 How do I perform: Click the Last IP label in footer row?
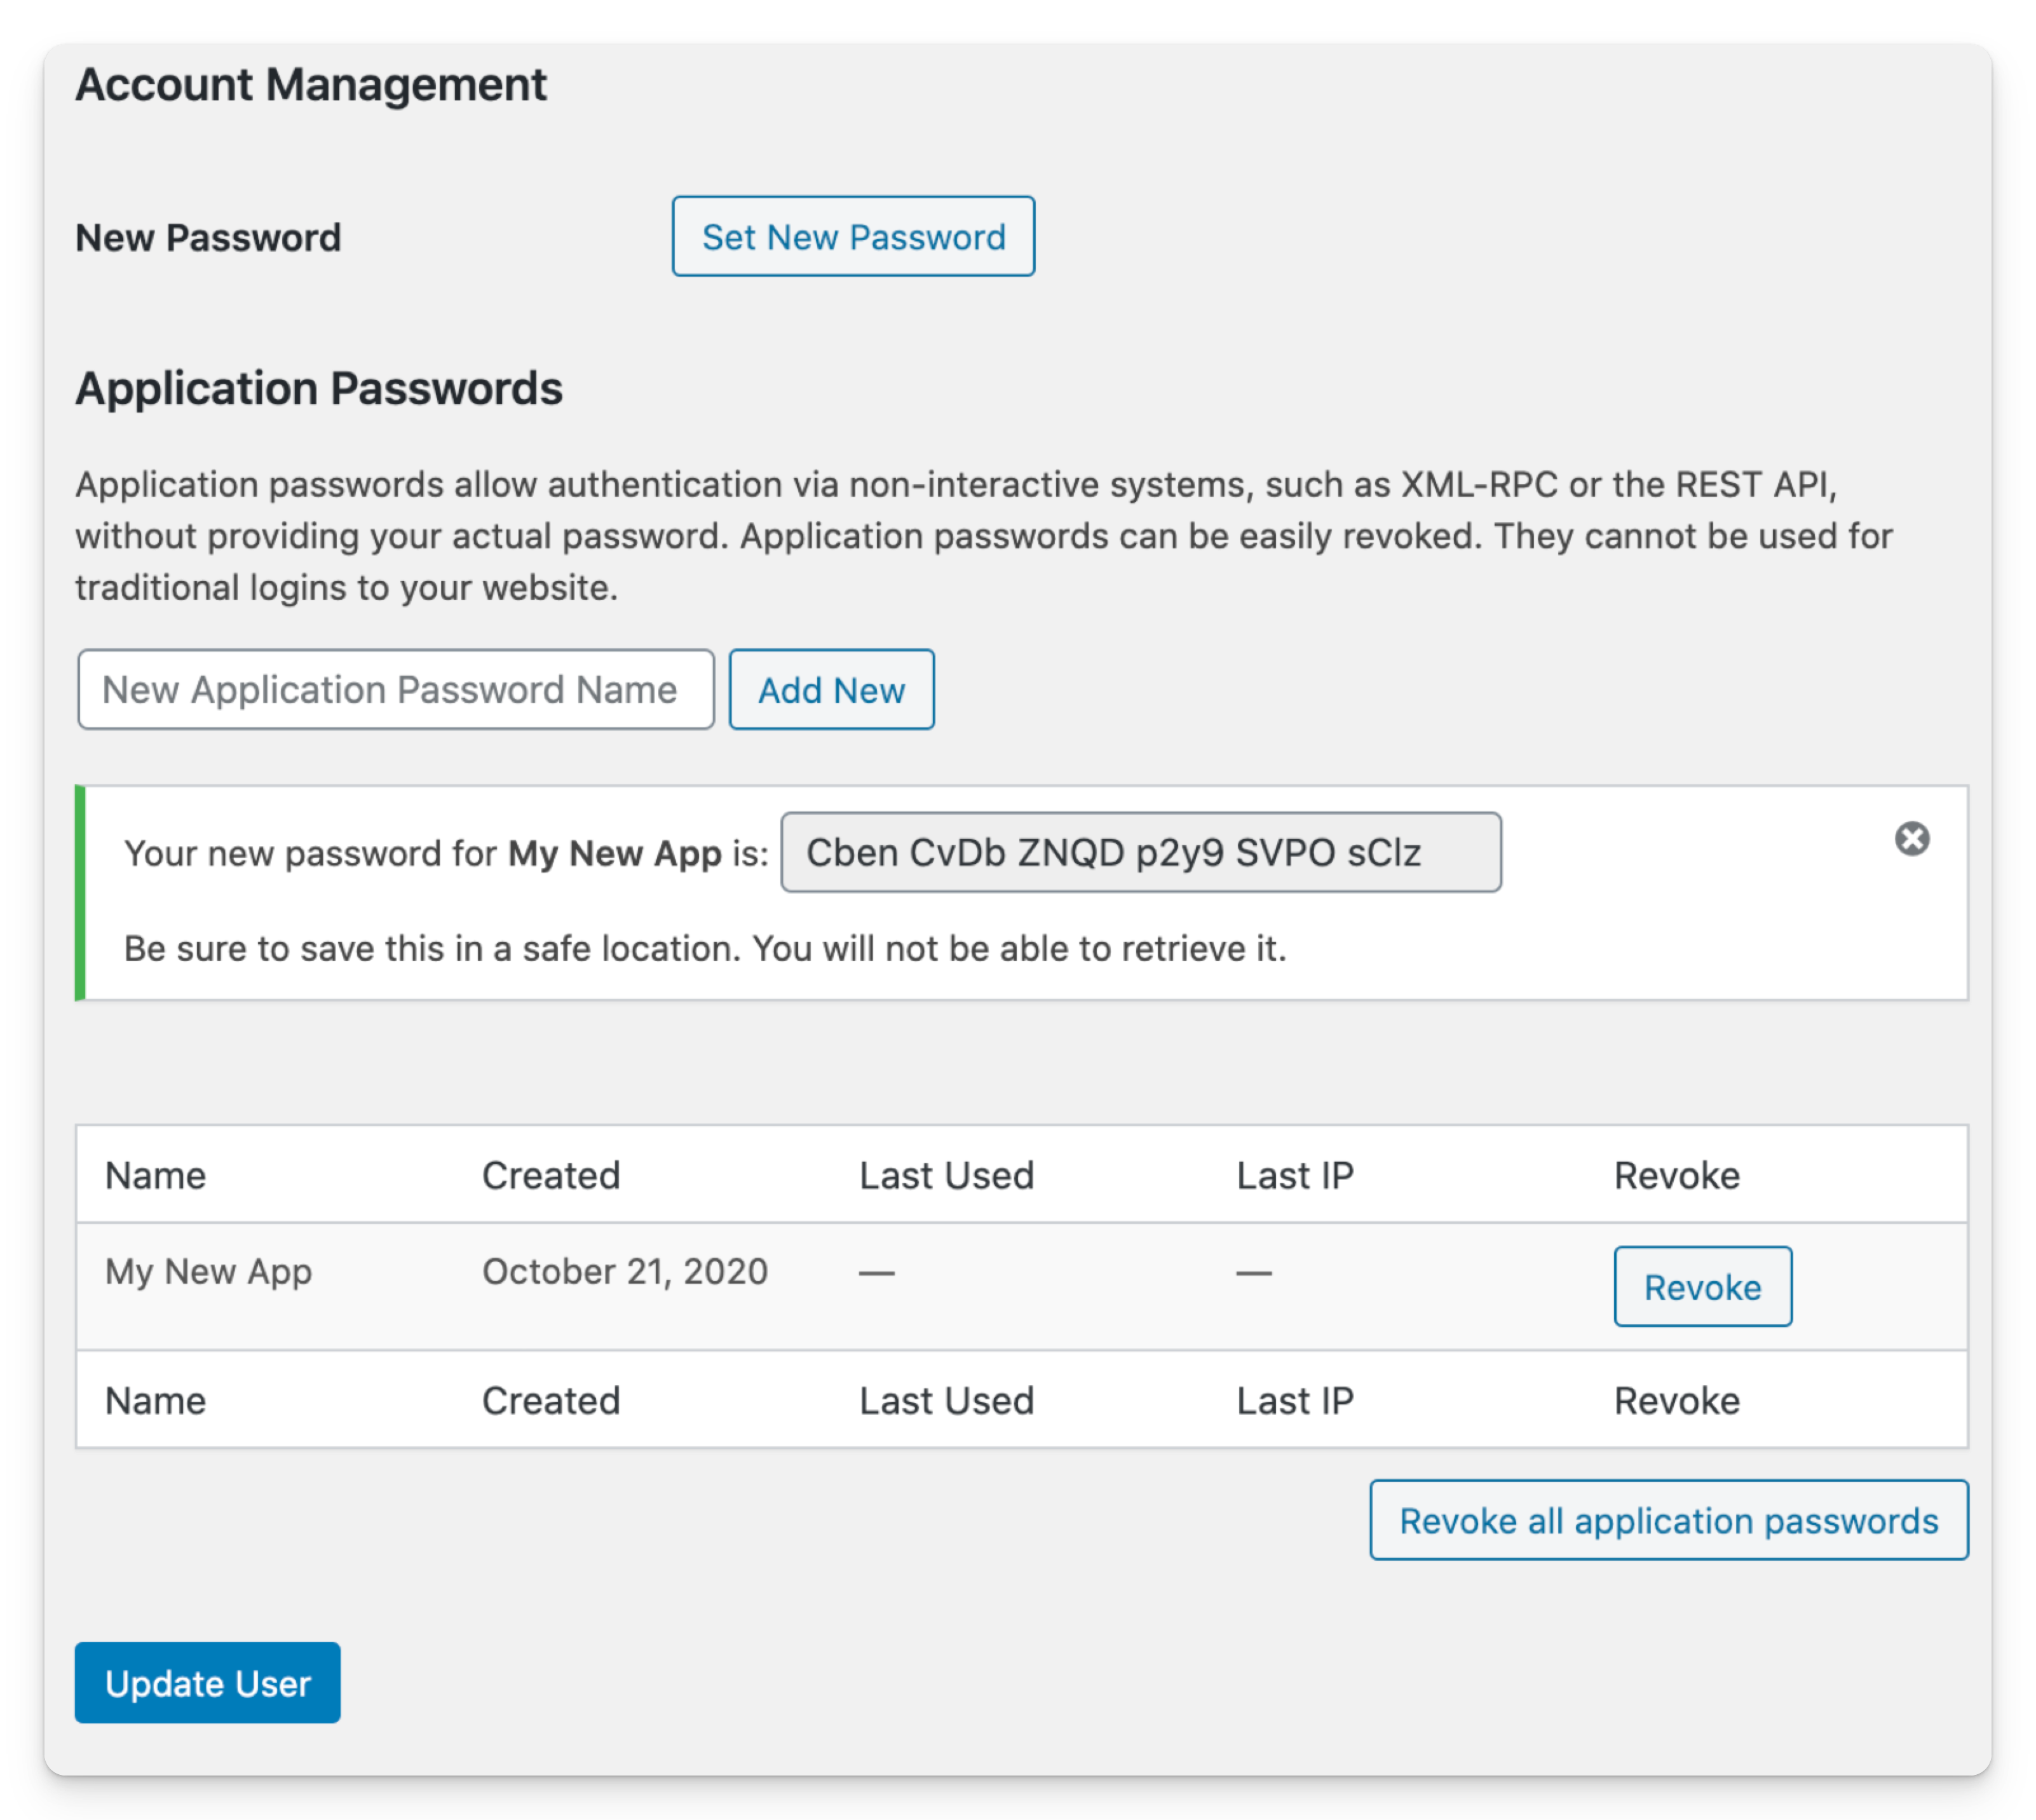1295,1400
